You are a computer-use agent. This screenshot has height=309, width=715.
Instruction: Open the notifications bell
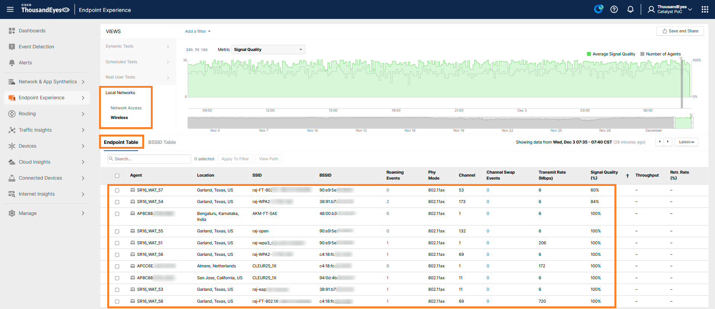click(x=630, y=9)
